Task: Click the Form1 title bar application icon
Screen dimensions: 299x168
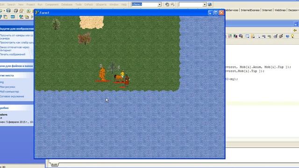Action: tap(37, 13)
